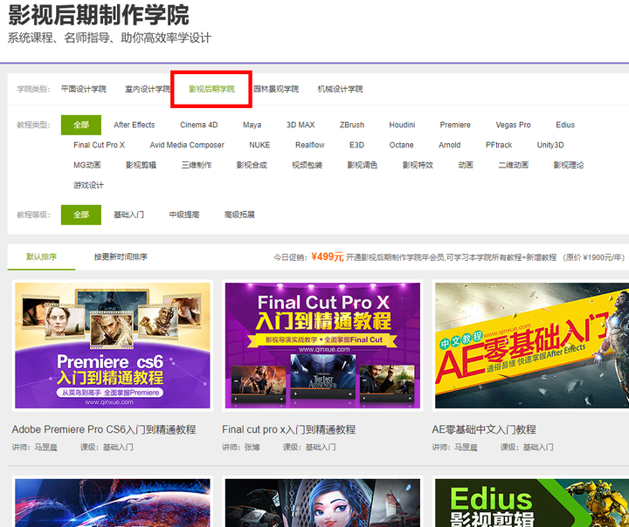Filter tutorials by 视频包装
Screen dimensions: 629x527
307,165
